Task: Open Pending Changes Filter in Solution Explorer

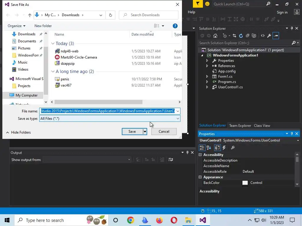Action: pyautogui.click(x=224, y=36)
